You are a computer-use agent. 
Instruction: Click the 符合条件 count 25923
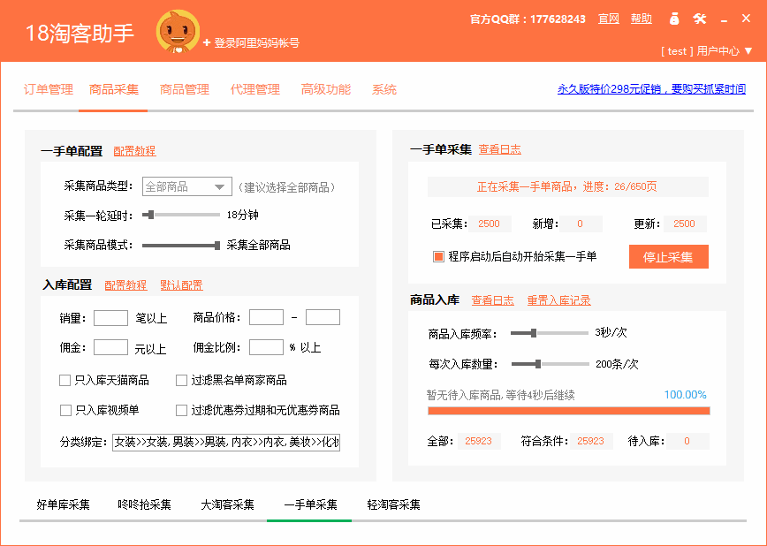click(591, 441)
